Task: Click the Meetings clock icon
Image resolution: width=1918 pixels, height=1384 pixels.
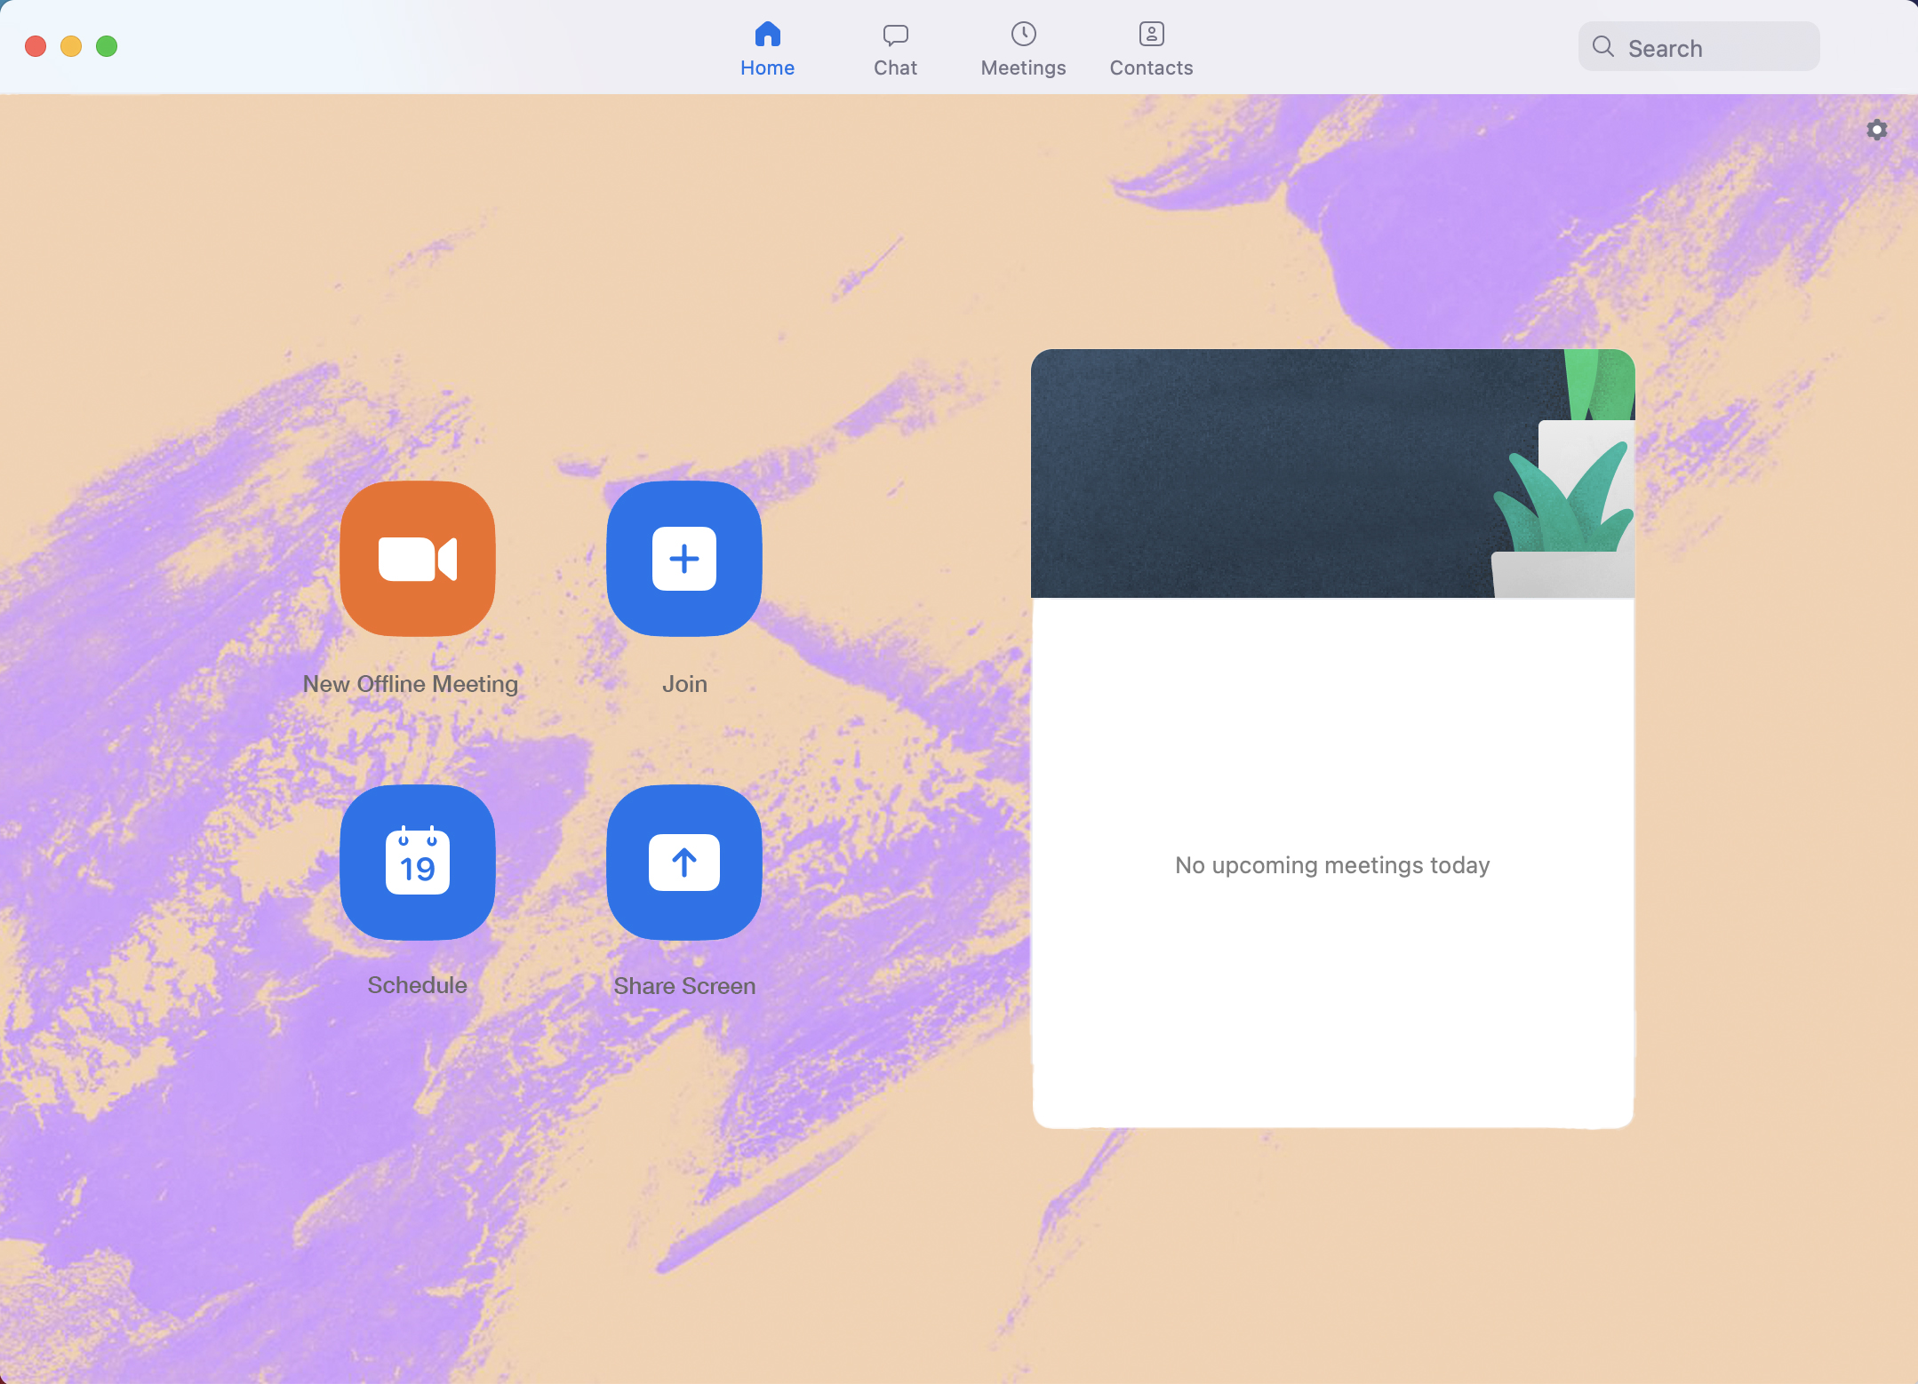Action: tap(1023, 35)
